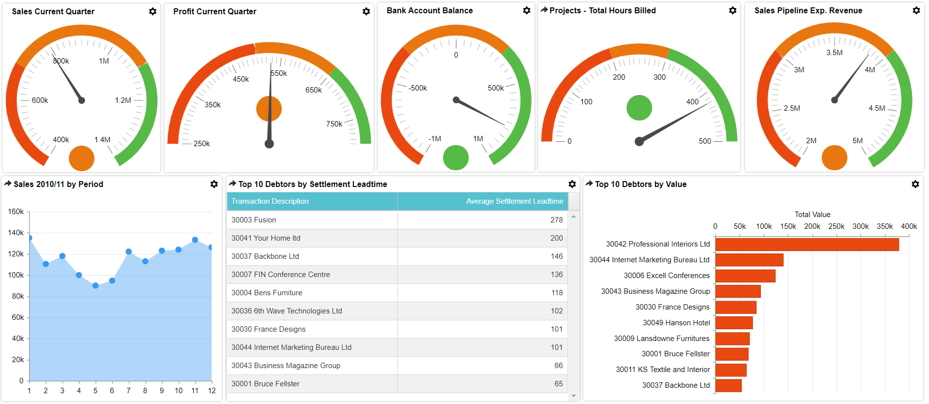Click orange status indicator on Sales Pipeline gauge

835,158
